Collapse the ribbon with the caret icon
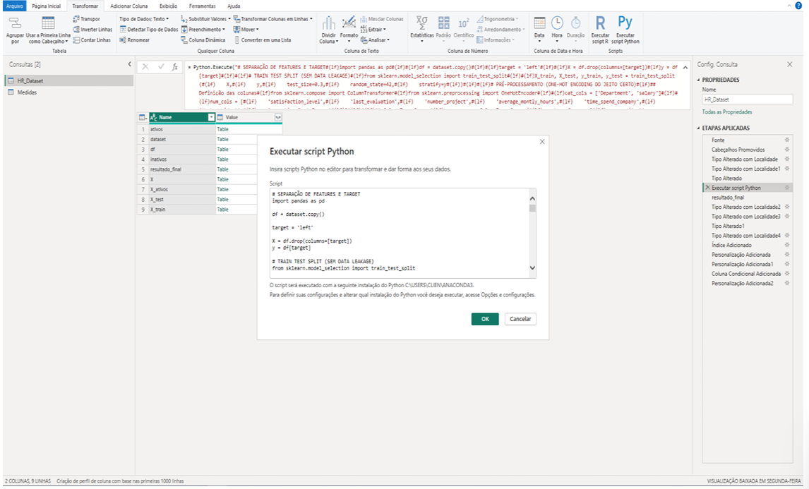The image size is (809, 489). click(x=789, y=6)
